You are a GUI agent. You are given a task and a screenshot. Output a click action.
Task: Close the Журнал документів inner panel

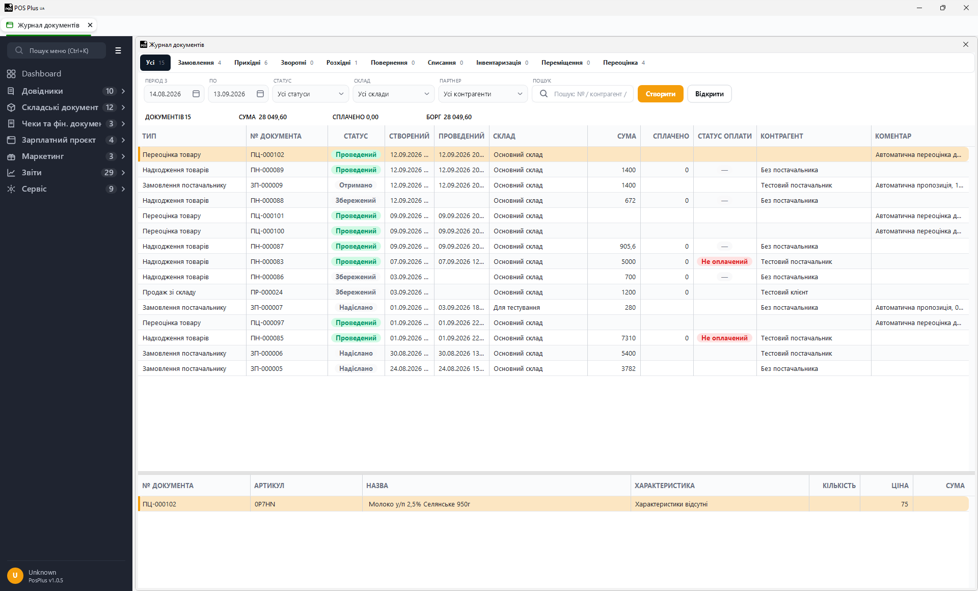[x=966, y=44]
